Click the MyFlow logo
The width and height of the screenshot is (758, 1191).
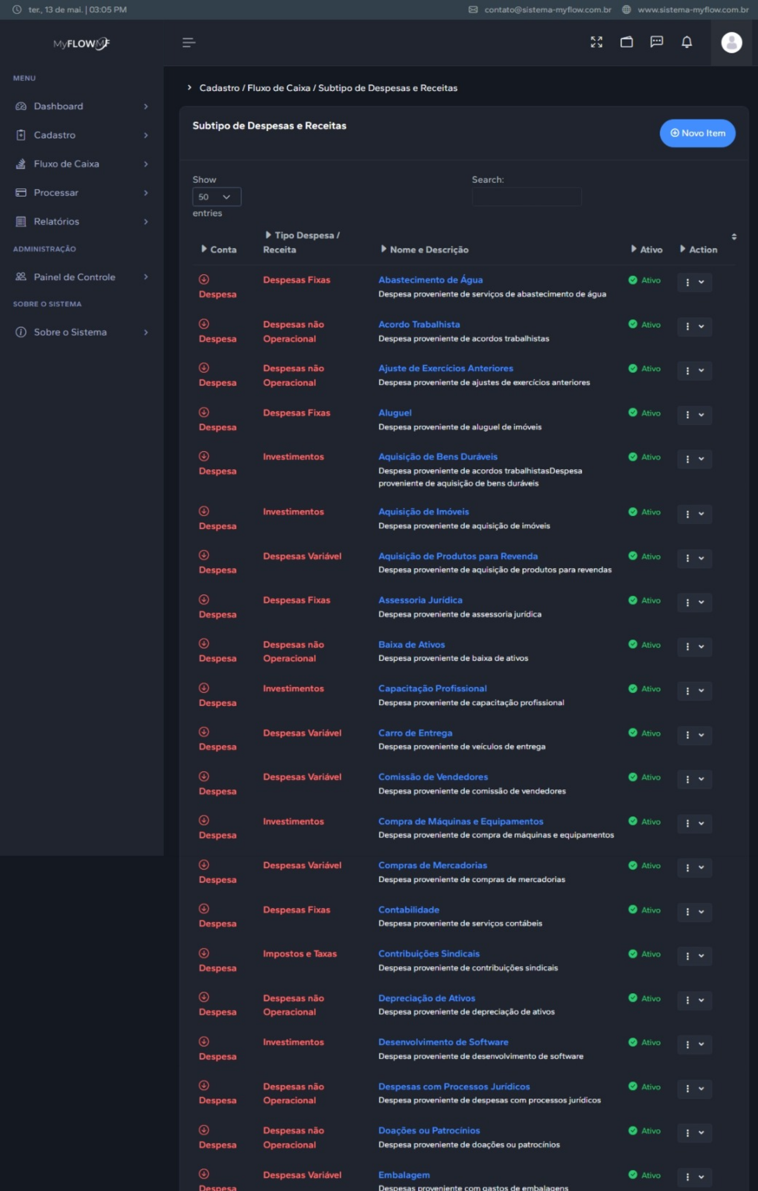[81, 43]
